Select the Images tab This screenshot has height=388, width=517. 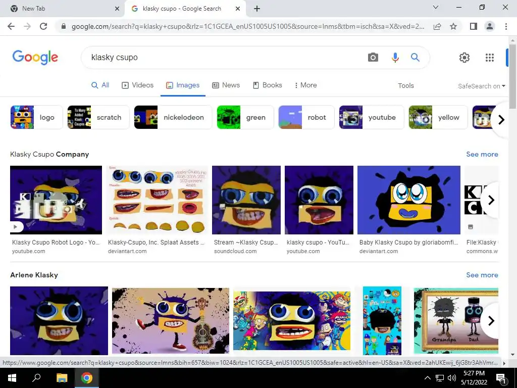pyautogui.click(x=183, y=85)
